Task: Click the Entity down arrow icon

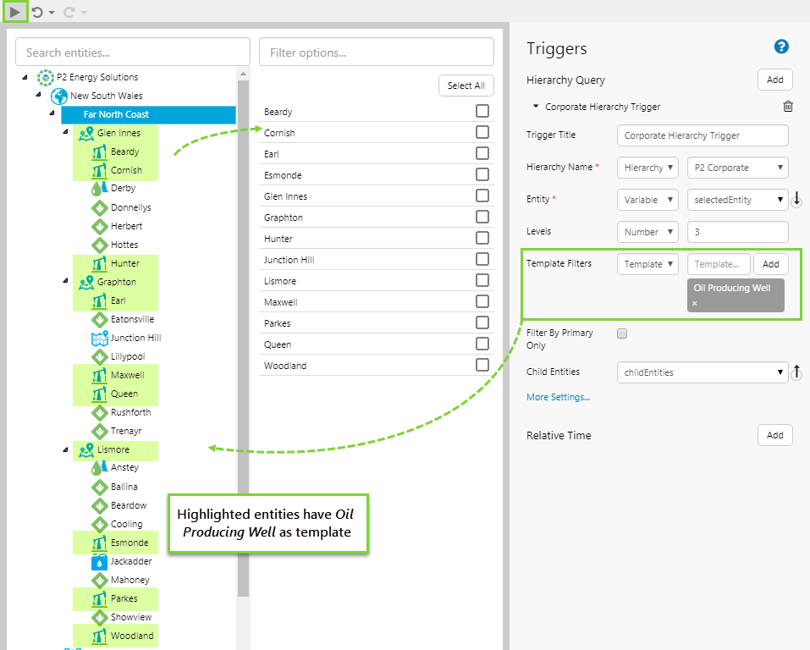Action: pos(796,199)
